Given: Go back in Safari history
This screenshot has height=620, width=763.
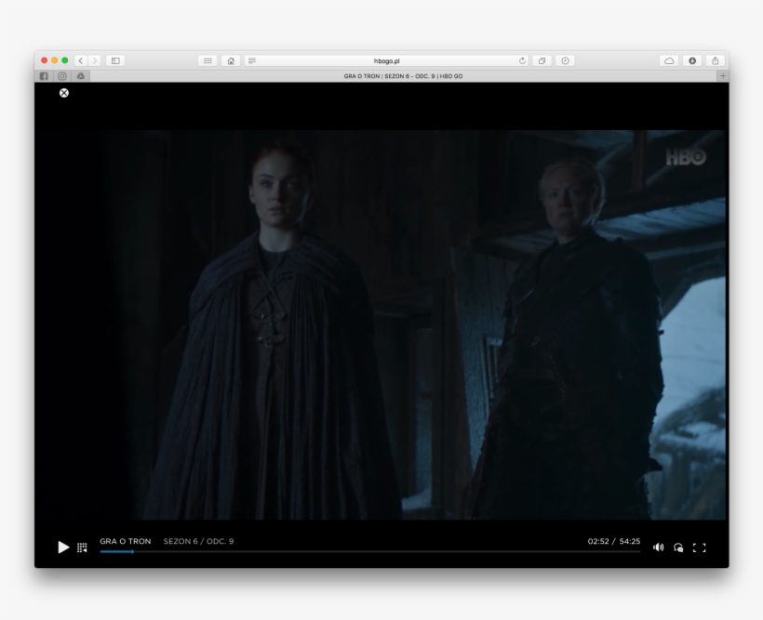Looking at the screenshot, I should tap(81, 60).
